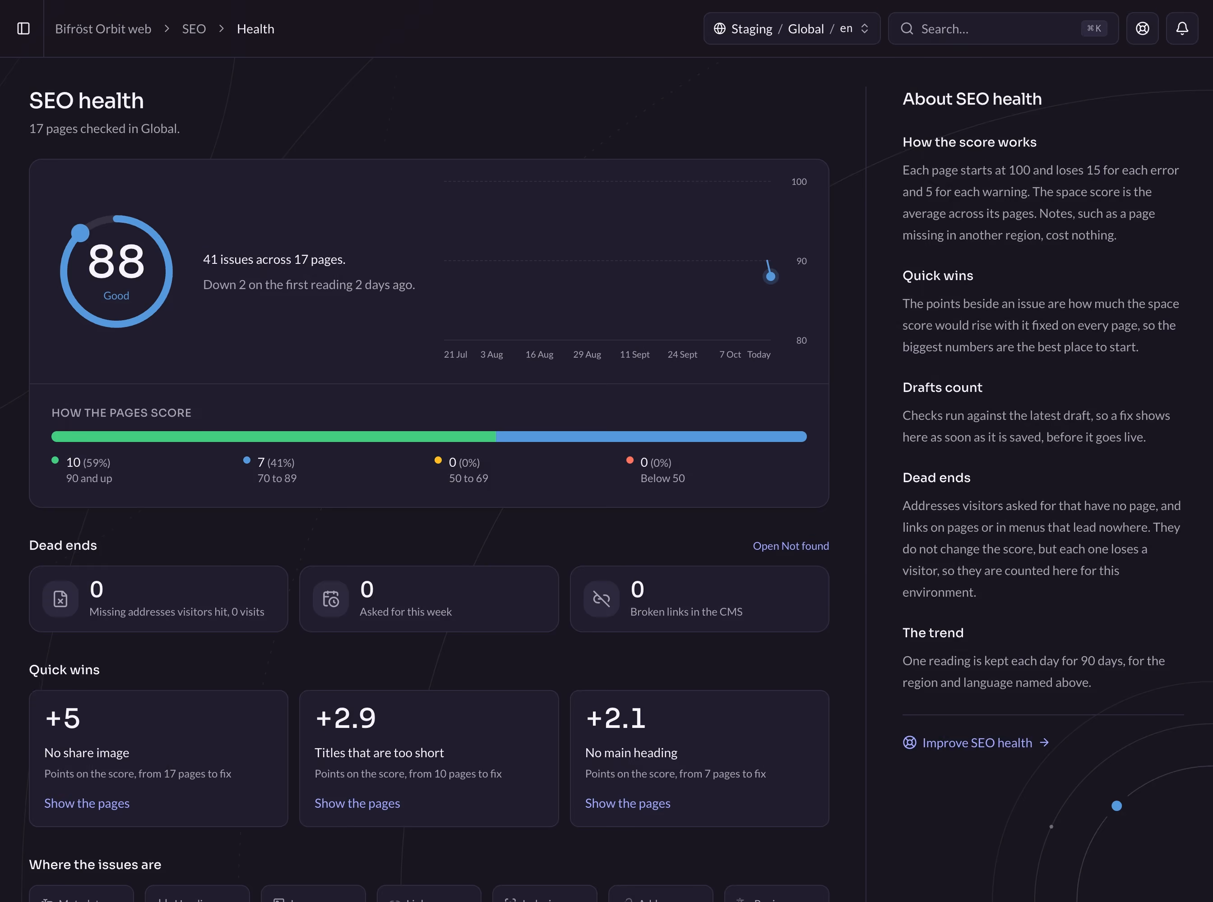Screen dimensions: 1213x902
Task: Open the notifications bell
Action: pyautogui.click(x=1182, y=28)
